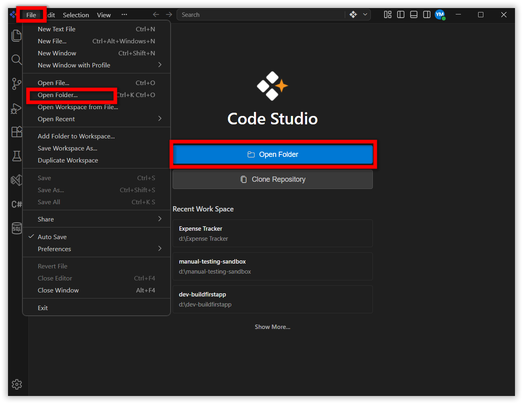Open Run and Debug view
This screenshot has height=404, width=523.
click(16, 108)
